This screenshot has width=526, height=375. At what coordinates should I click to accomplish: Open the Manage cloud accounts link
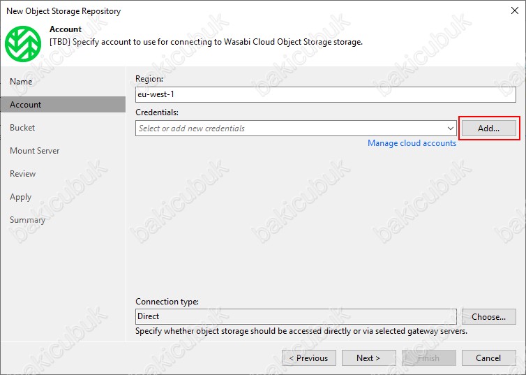412,143
